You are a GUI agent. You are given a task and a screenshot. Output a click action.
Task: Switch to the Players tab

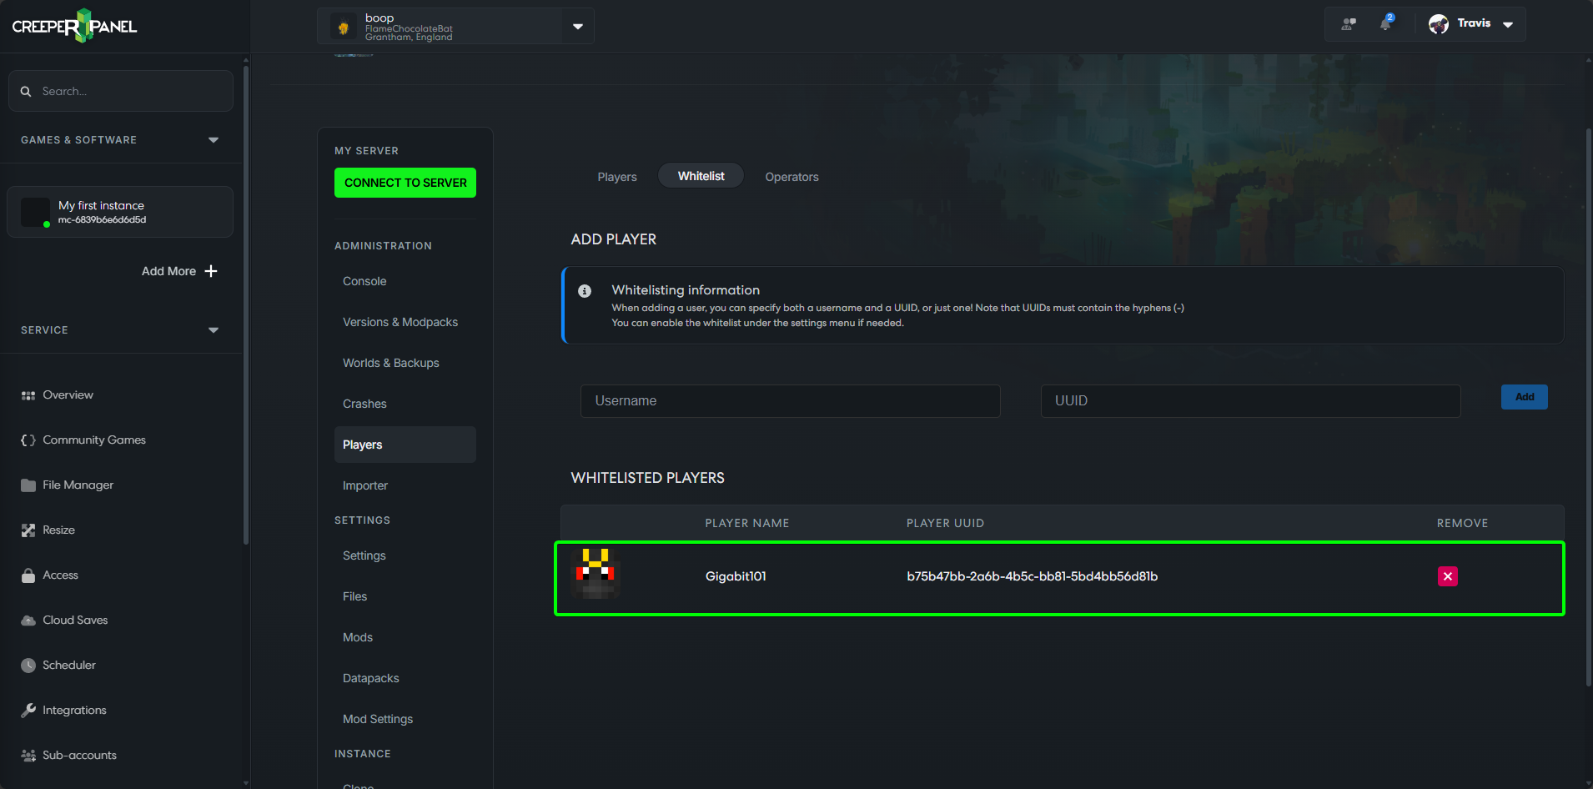(616, 176)
